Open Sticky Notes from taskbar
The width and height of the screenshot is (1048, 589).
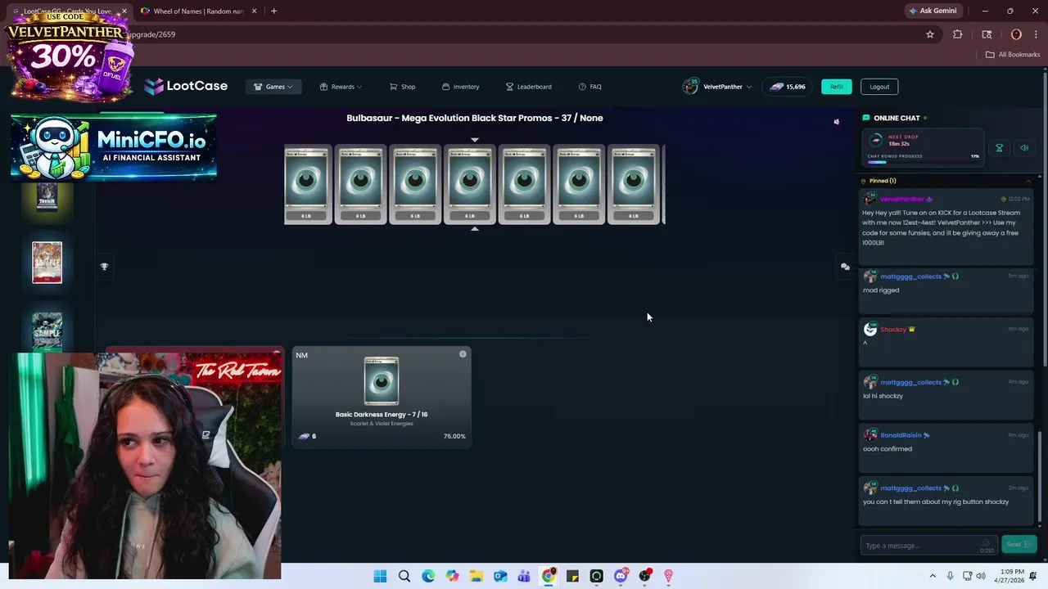(x=572, y=577)
